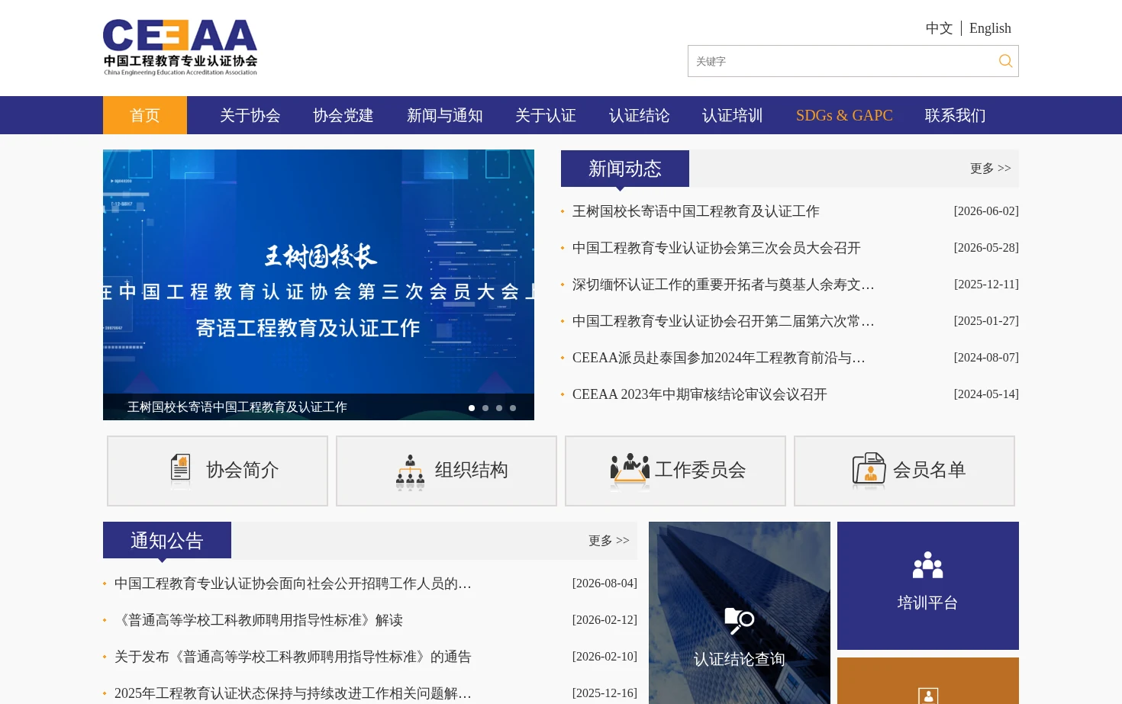Open the 认证培训 menu
Screen dimensions: 1122x704
point(733,115)
